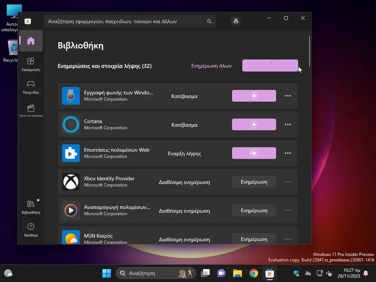Open Windows voice recorder app icon
Screen dimensions: 376x282
pyautogui.click(x=71, y=96)
